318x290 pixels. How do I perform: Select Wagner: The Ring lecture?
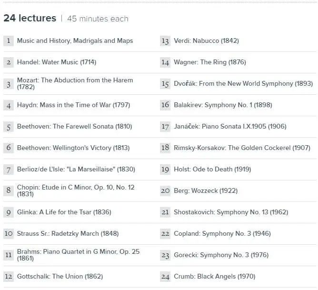coord(210,62)
